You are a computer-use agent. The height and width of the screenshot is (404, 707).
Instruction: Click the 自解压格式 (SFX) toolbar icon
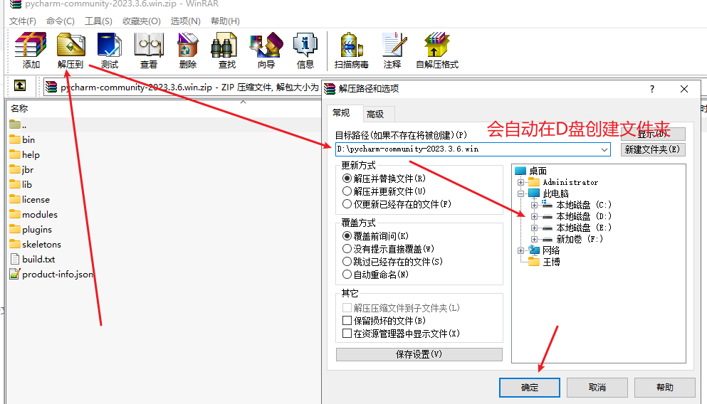coord(436,45)
